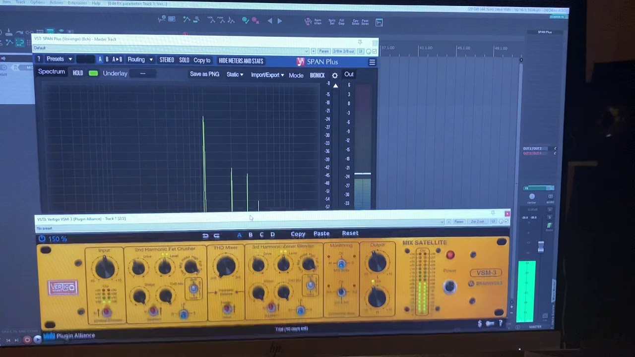The height and width of the screenshot is (357, 635).
Task: Click HIDE METERS AND STATS button
Action: [241, 61]
